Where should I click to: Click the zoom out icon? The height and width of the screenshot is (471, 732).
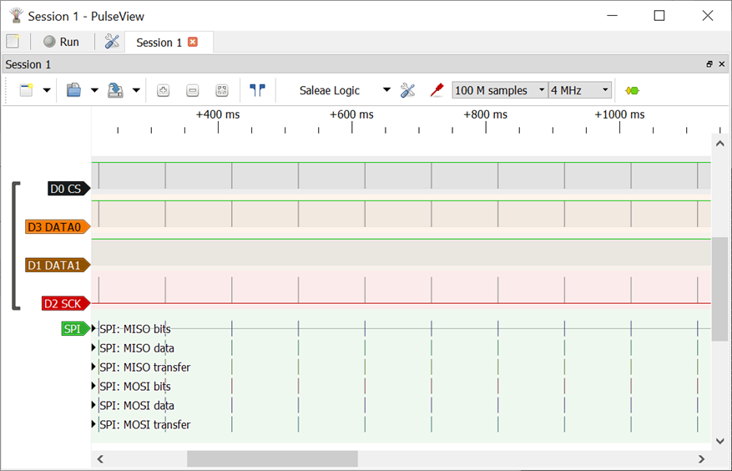(192, 90)
